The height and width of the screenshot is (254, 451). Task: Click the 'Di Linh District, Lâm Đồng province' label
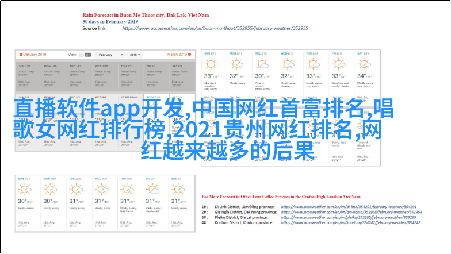[245, 207]
